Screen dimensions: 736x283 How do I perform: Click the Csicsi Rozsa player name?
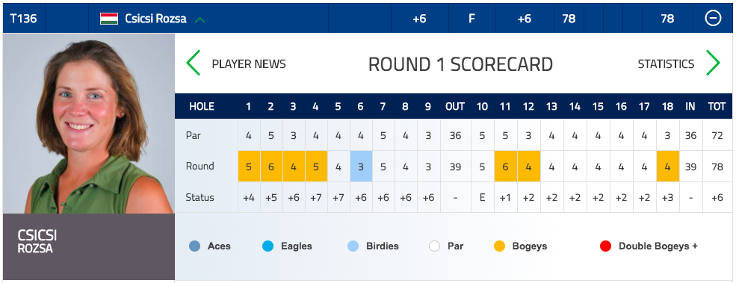point(155,19)
